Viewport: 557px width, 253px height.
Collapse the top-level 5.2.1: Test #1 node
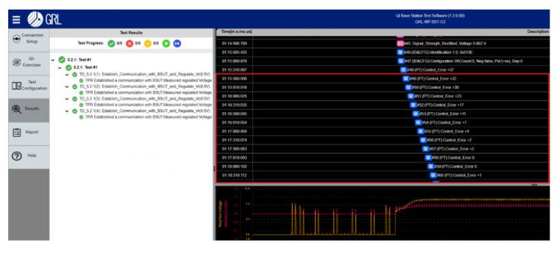[x=53, y=59]
